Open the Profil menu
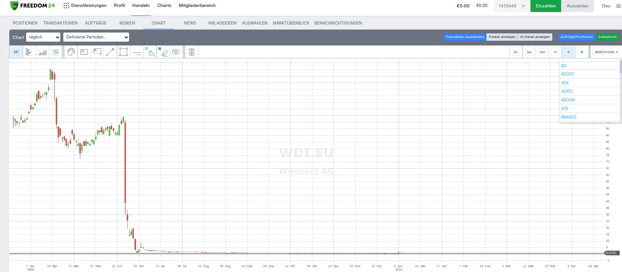Image resolution: width=622 pixels, height=272 pixels. coord(119,6)
